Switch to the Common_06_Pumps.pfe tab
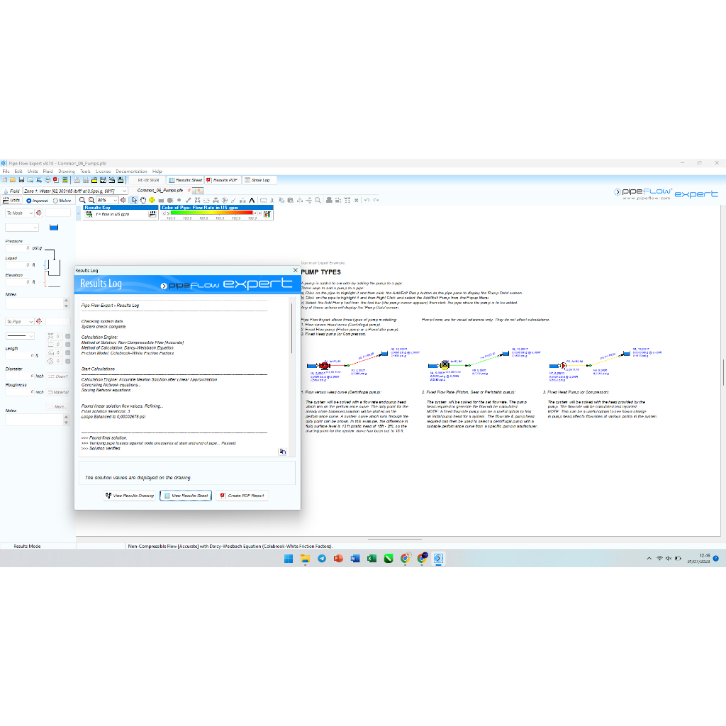The image size is (726, 726). point(160,190)
